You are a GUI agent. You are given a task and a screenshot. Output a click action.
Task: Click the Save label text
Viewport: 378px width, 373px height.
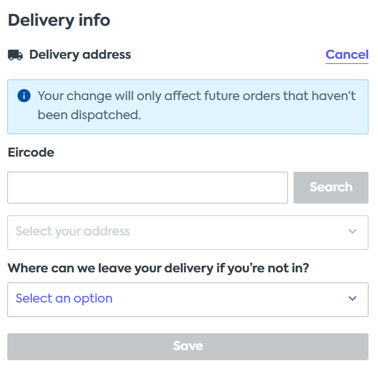(x=188, y=346)
